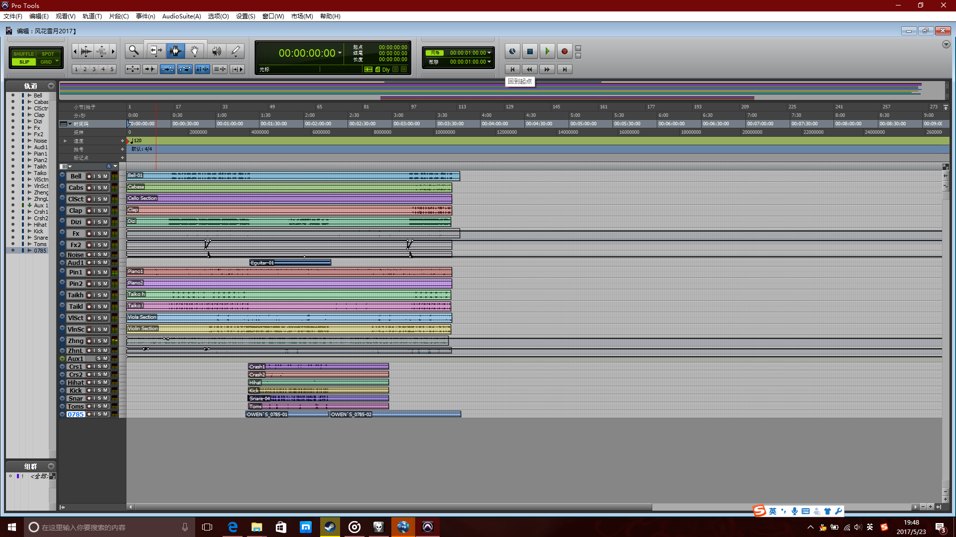Select the highlighted 0785 track name
The image size is (956, 537).
click(x=76, y=414)
